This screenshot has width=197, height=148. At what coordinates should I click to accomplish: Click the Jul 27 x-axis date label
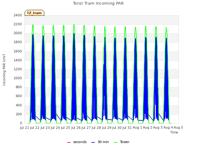(x=86, y=128)
